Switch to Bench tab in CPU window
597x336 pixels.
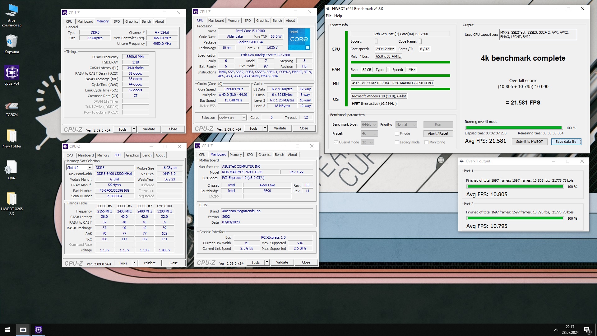pyautogui.click(x=277, y=21)
